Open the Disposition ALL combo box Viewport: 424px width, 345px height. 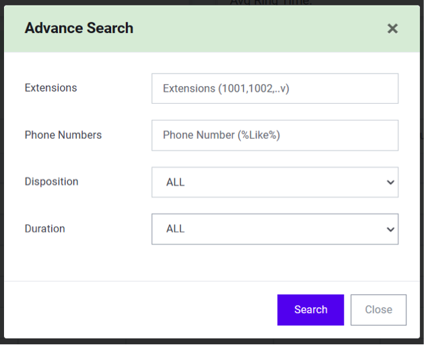pos(275,182)
